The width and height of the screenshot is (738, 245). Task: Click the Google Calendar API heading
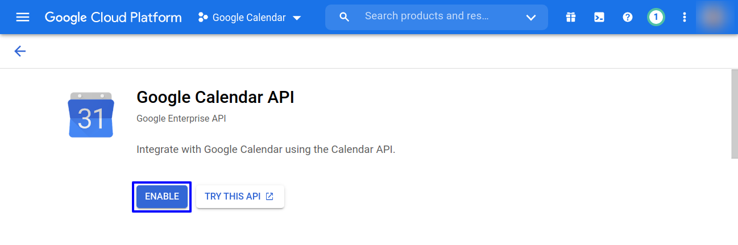coord(215,98)
